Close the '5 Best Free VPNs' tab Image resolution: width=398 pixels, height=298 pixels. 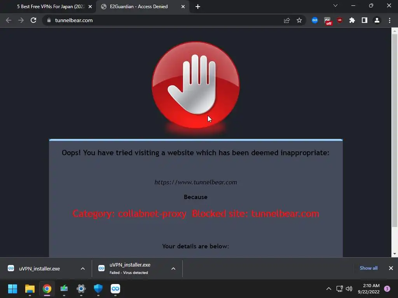(x=90, y=7)
